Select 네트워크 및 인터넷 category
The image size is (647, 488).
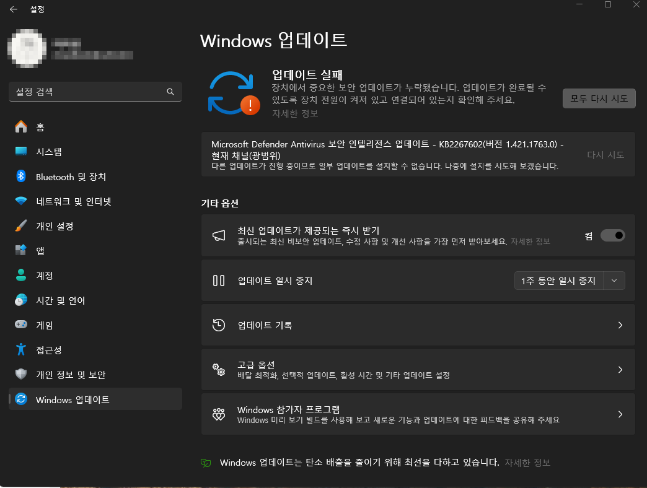pos(95,201)
